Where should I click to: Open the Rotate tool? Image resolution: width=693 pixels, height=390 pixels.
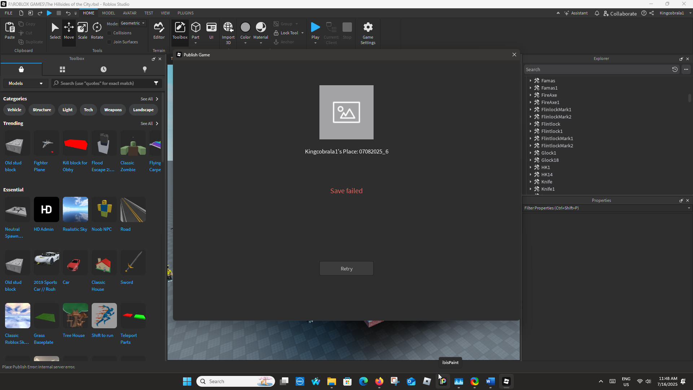coord(97,31)
